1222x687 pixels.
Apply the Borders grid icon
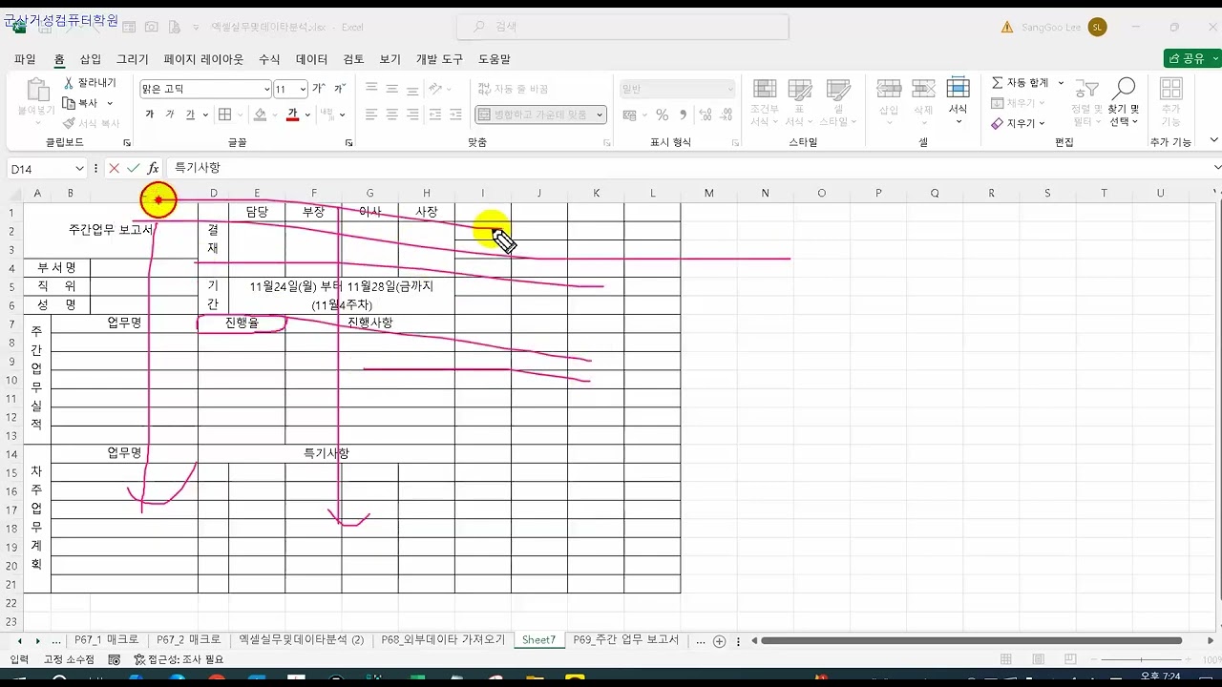pyautogui.click(x=225, y=114)
